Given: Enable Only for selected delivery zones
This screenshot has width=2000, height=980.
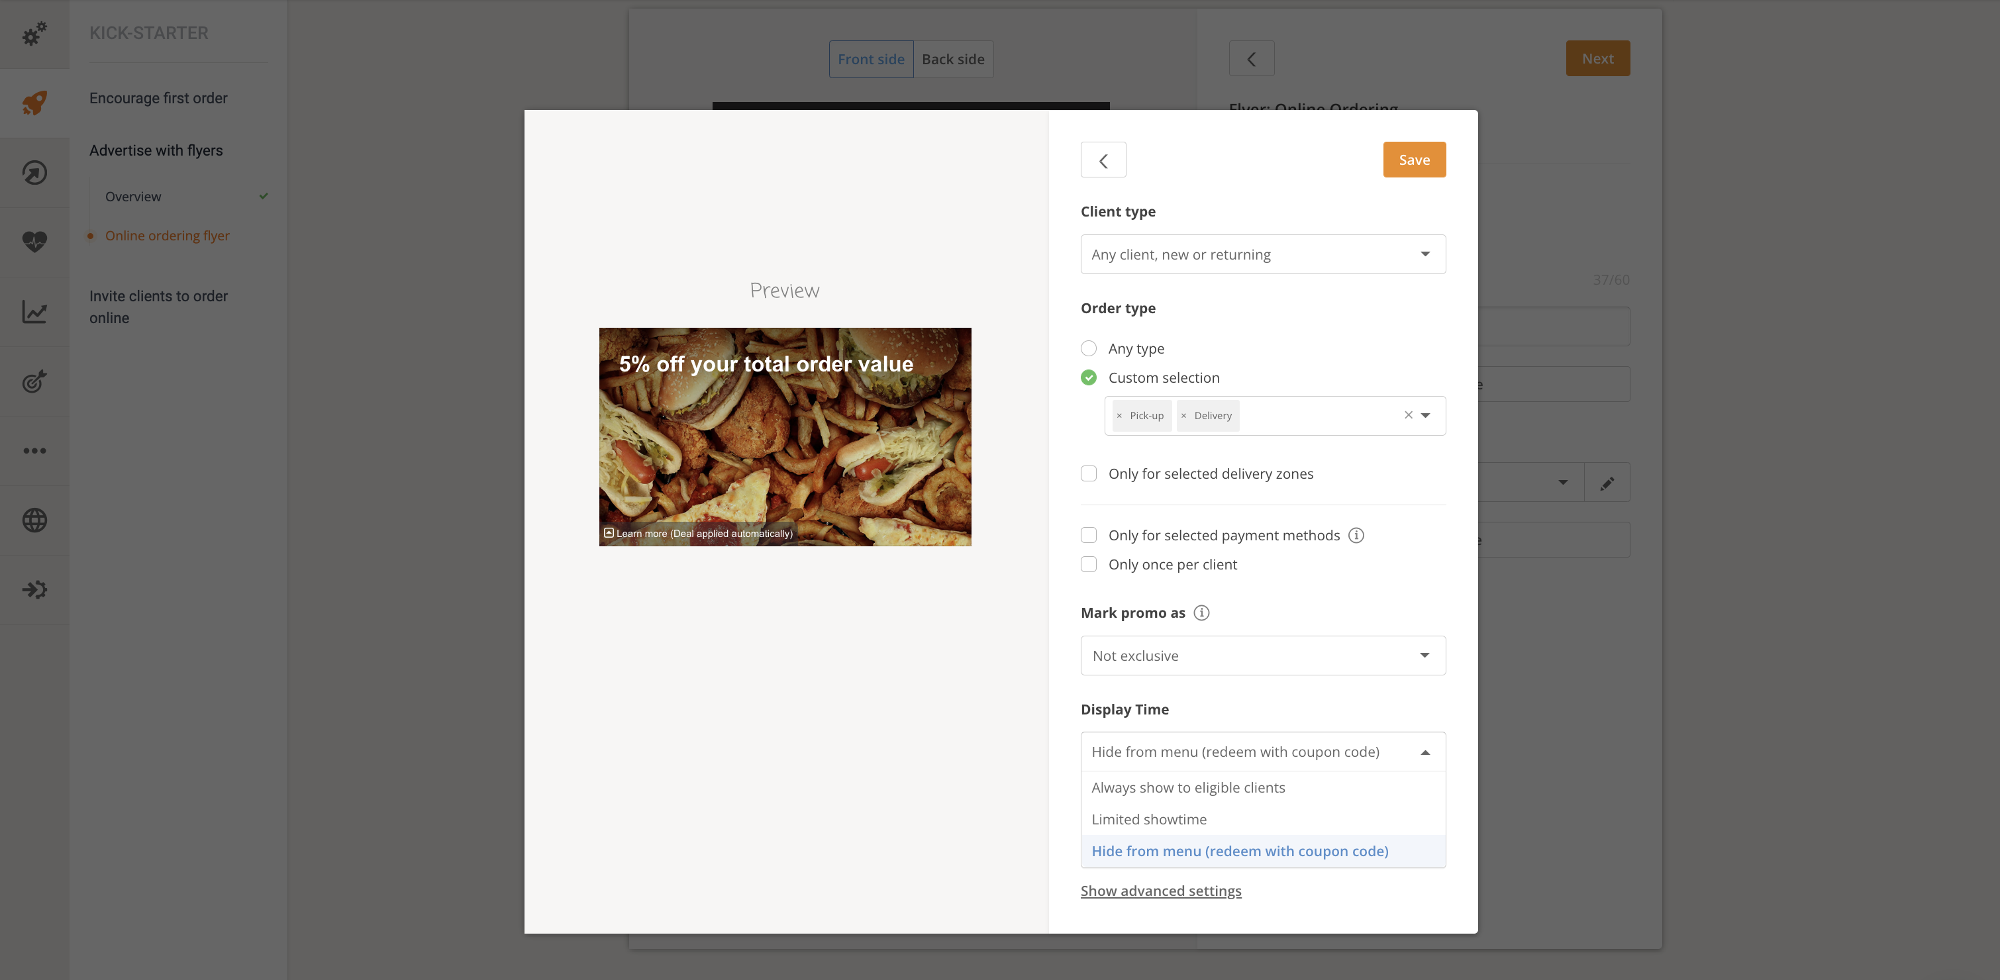Looking at the screenshot, I should (x=1089, y=473).
